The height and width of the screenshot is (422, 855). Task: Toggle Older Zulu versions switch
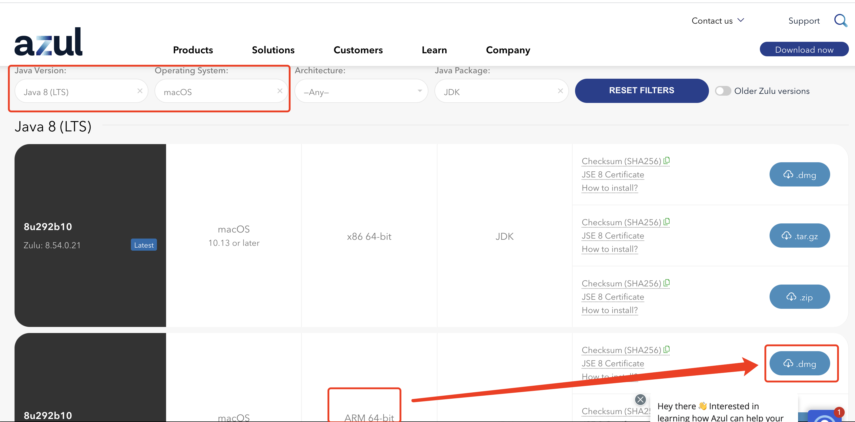tap(723, 91)
